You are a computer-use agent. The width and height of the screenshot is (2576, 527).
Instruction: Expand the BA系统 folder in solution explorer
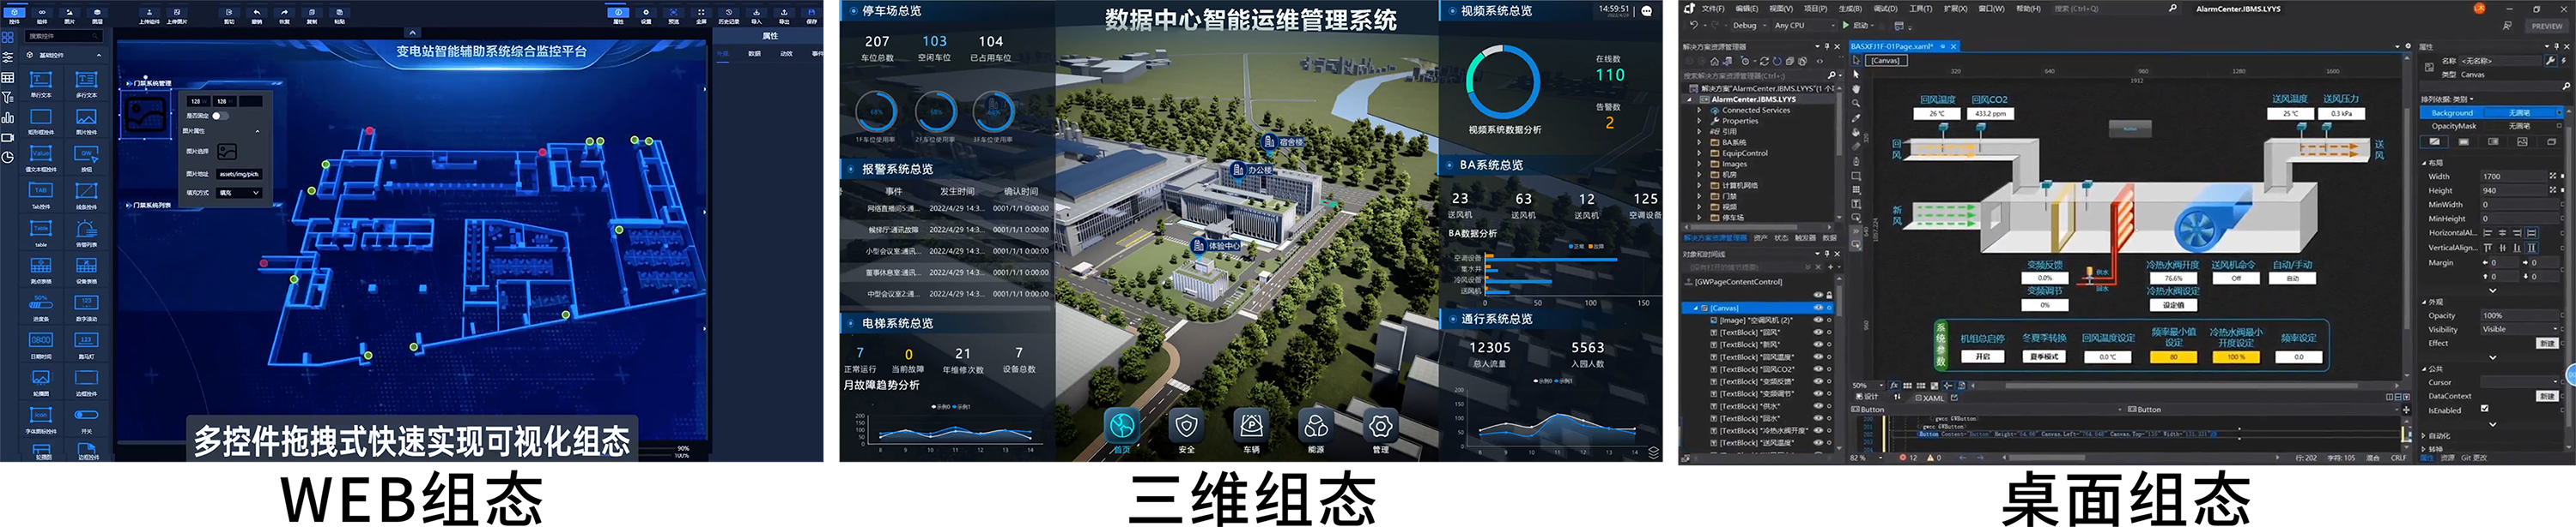(x=1699, y=143)
